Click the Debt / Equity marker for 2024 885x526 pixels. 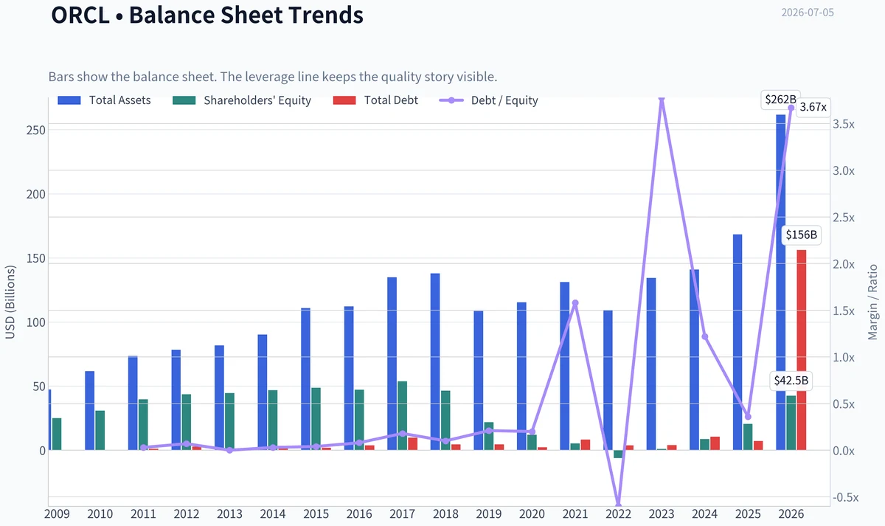(705, 336)
